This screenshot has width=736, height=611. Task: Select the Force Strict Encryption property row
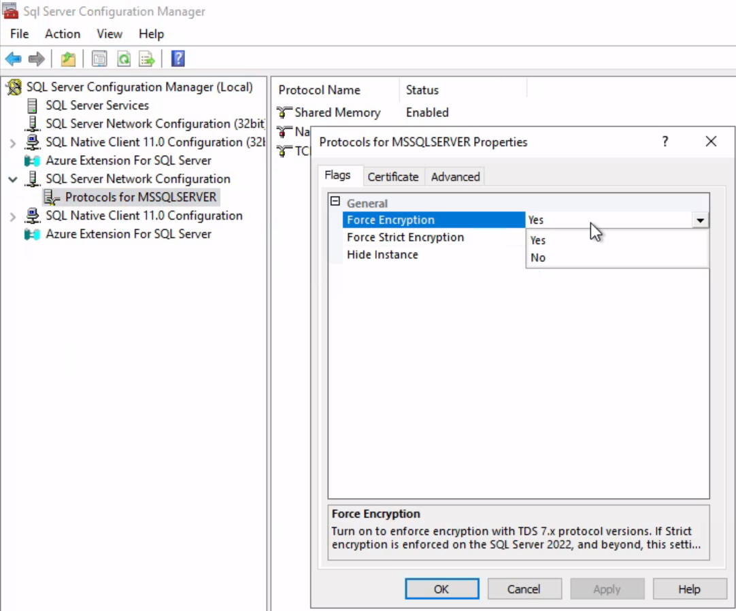coord(434,237)
